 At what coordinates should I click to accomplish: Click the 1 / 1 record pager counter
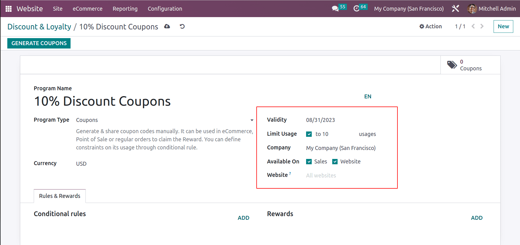[460, 26]
